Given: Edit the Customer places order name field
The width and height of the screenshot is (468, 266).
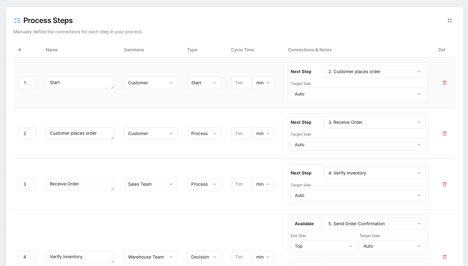Looking at the screenshot, I should point(80,133).
